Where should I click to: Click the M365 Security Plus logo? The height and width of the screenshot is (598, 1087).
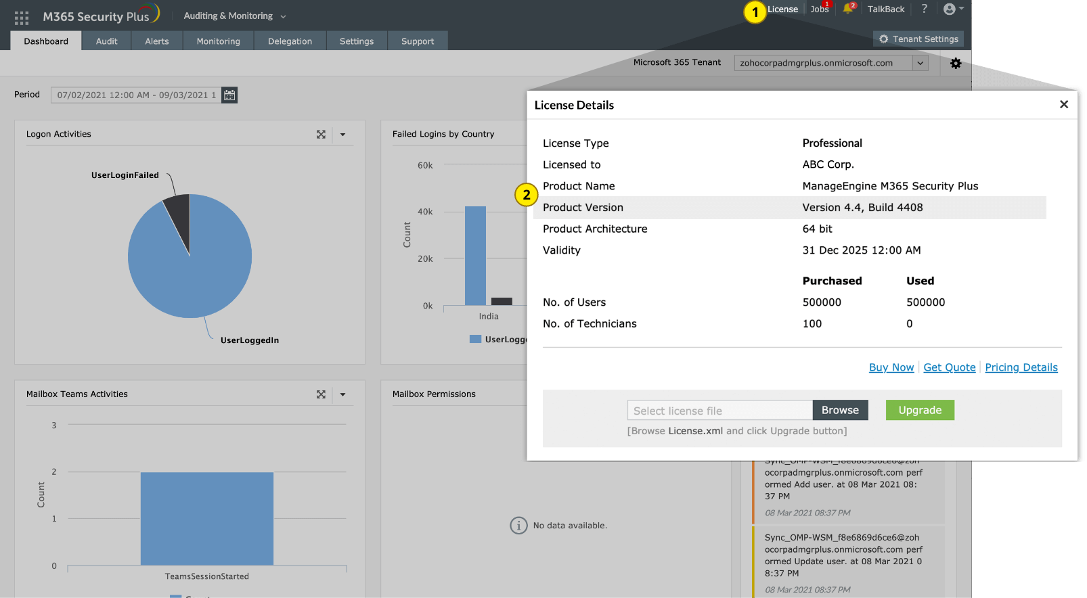coord(102,15)
